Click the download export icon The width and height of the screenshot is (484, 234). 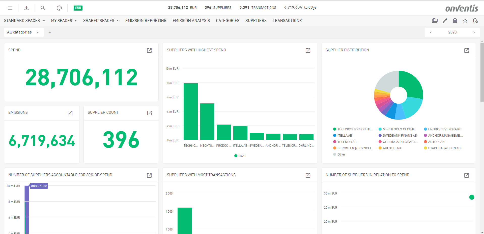(26, 8)
